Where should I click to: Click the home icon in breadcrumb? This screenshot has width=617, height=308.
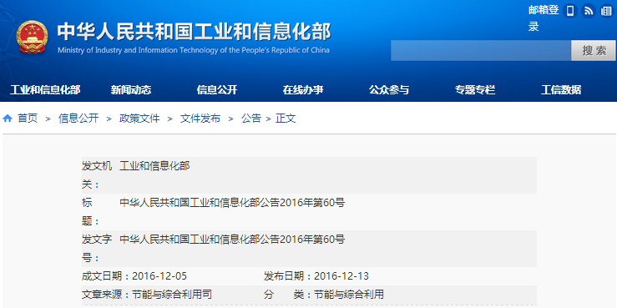click(x=8, y=119)
